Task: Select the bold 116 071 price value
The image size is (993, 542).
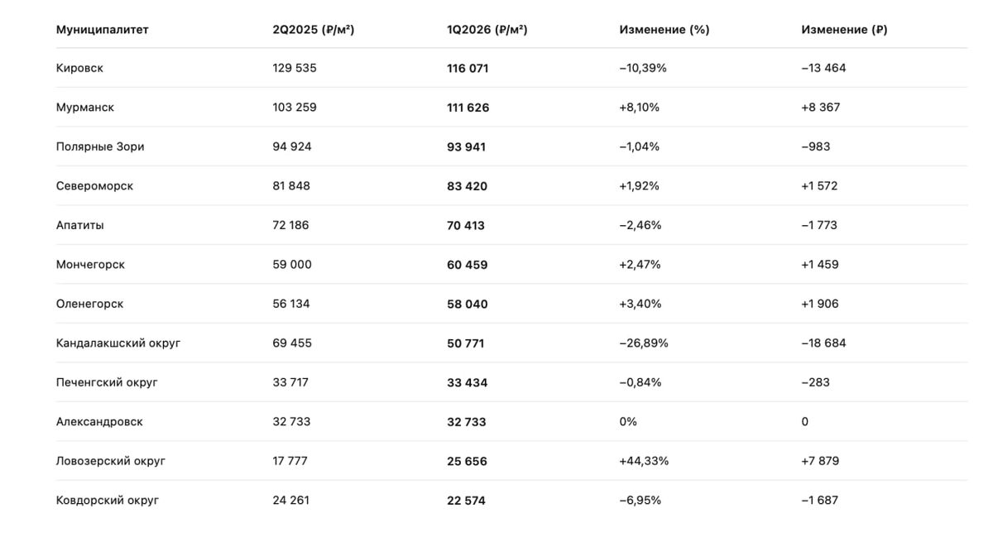Action: tap(468, 69)
